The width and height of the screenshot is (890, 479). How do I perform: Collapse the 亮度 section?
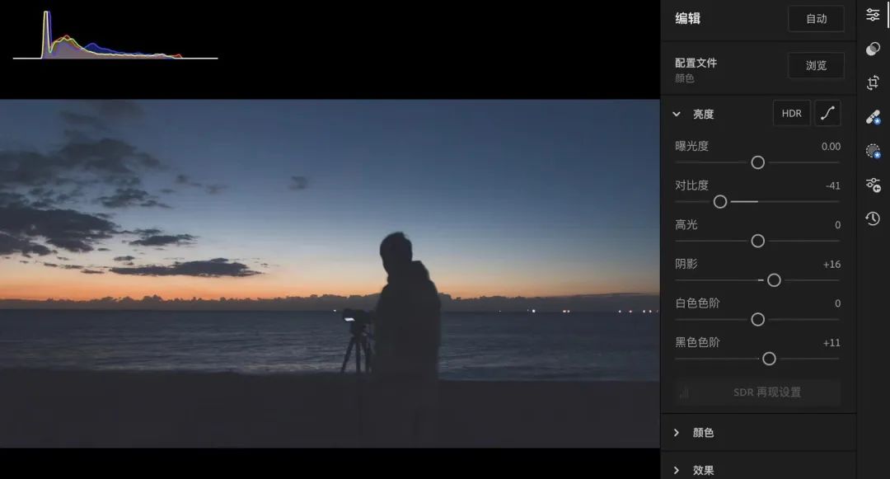(677, 115)
